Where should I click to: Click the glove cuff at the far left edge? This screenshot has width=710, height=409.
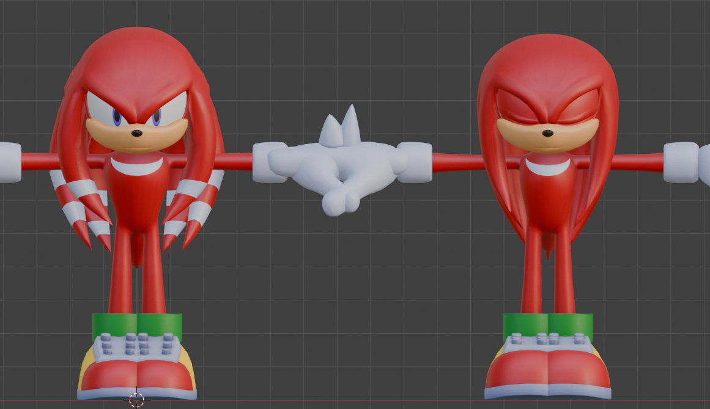tap(9, 162)
